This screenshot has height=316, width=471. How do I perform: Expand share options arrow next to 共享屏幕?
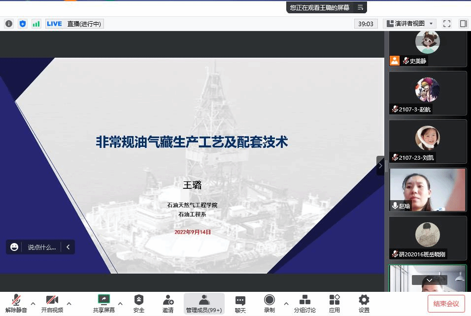[120, 304]
